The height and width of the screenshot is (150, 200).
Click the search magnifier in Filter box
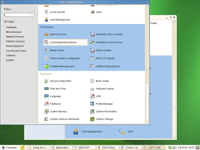(x=32, y=15)
